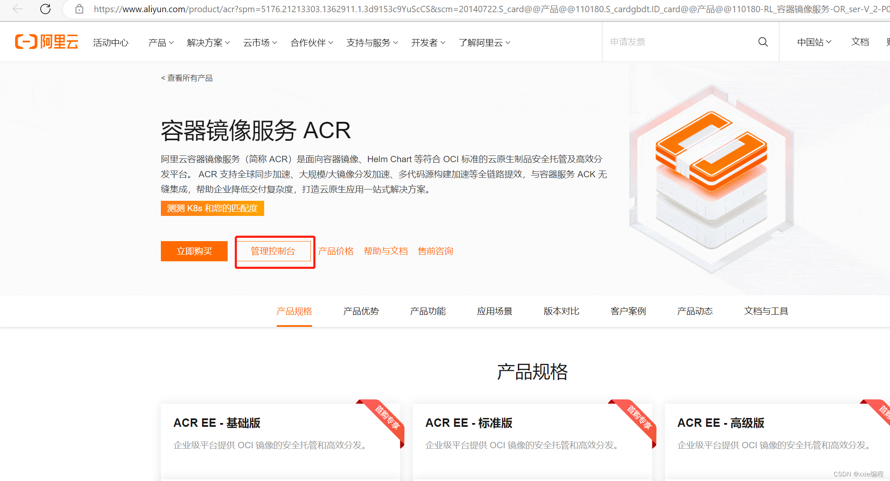Expand the 开发者 menu

click(428, 43)
